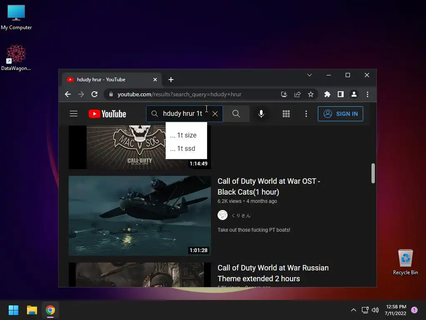Open the Chrome profile icon
Image resolution: width=426 pixels, height=320 pixels.
(354, 94)
